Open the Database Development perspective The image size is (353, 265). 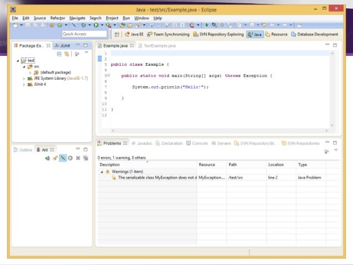pyautogui.click(x=315, y=34)
